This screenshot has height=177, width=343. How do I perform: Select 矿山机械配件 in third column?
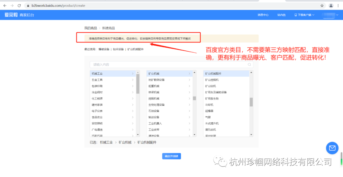point(226,74)
